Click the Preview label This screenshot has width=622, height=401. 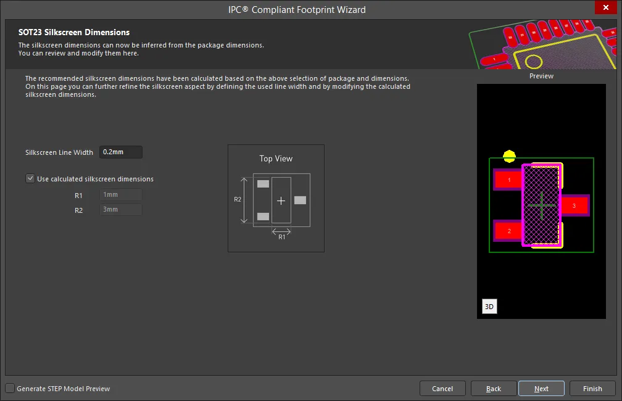click(541, 76)
